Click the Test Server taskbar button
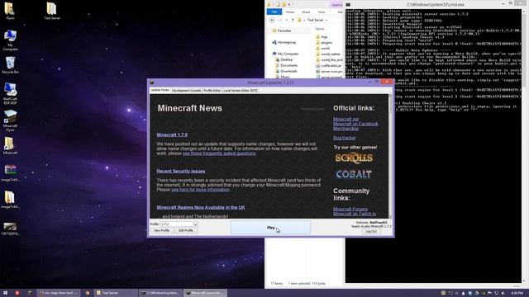Screen dimensions: 529x297 coord(116,293)
